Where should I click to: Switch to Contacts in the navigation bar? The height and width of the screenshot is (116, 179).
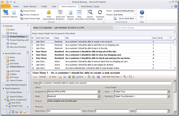click(17, 112)
